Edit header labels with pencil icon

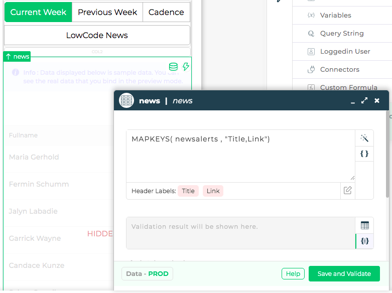(347, 191)
